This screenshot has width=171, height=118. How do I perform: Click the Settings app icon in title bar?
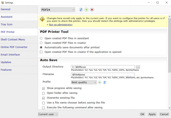tap(3, 3)
